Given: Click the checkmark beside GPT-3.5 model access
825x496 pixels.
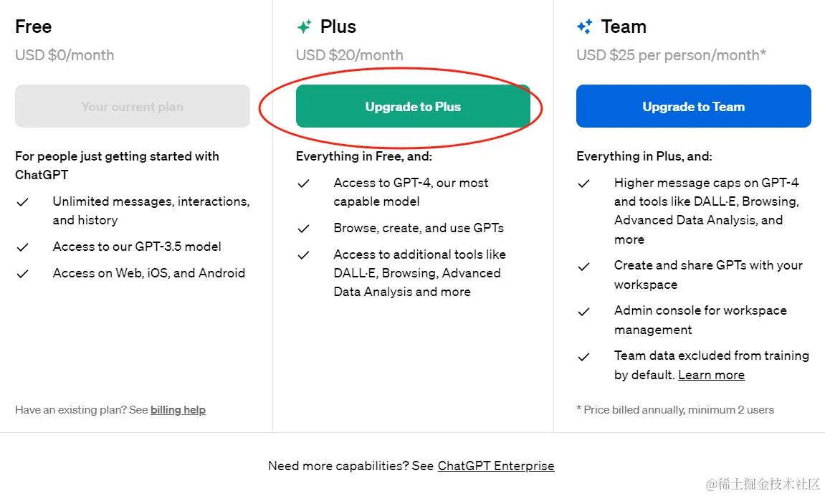Looking at the screenshot, I should point(23,247).
